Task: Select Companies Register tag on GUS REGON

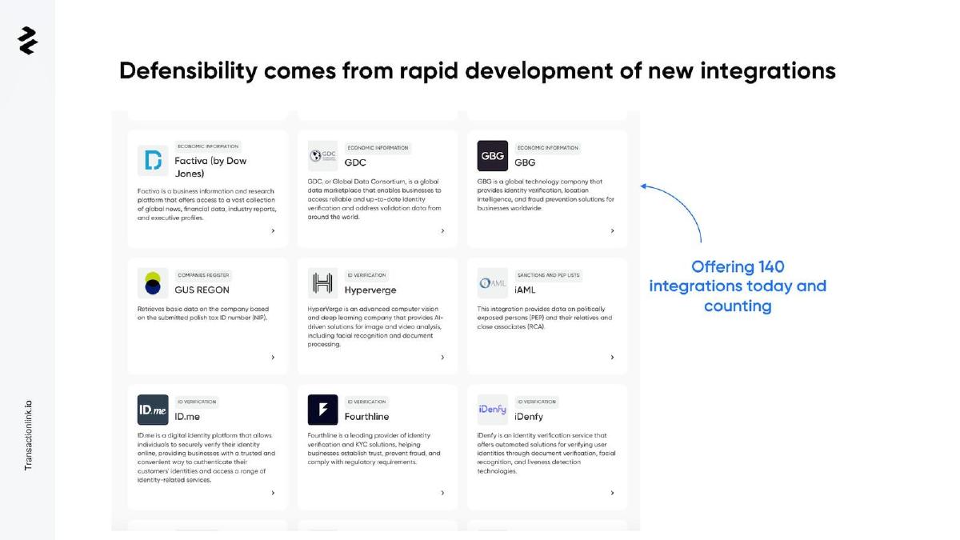Action: (203, 275)
